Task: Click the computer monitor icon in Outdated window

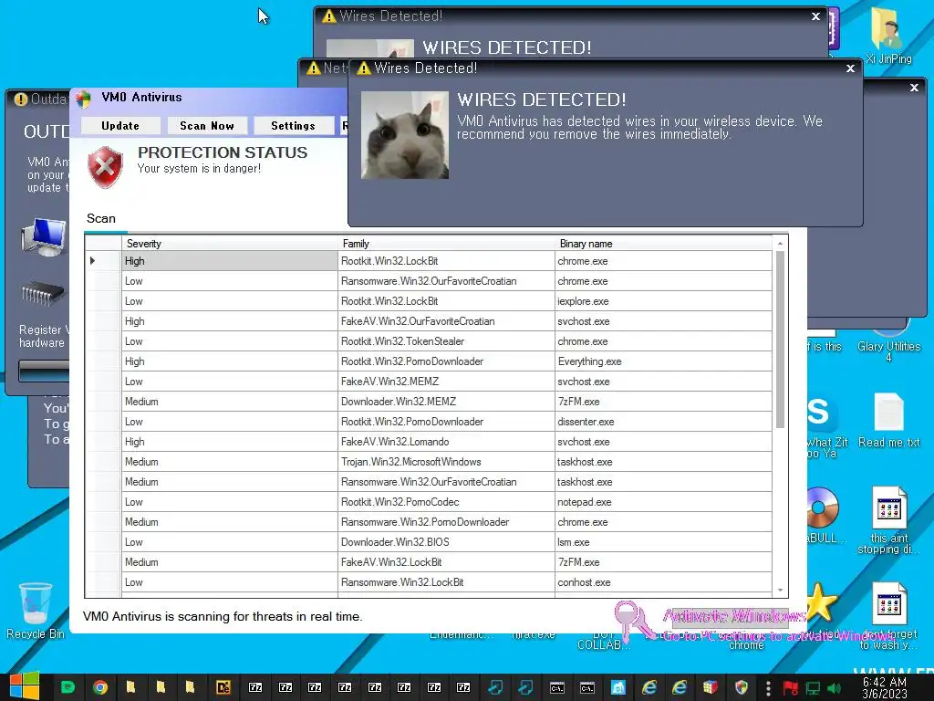Action: click(44, 236)
